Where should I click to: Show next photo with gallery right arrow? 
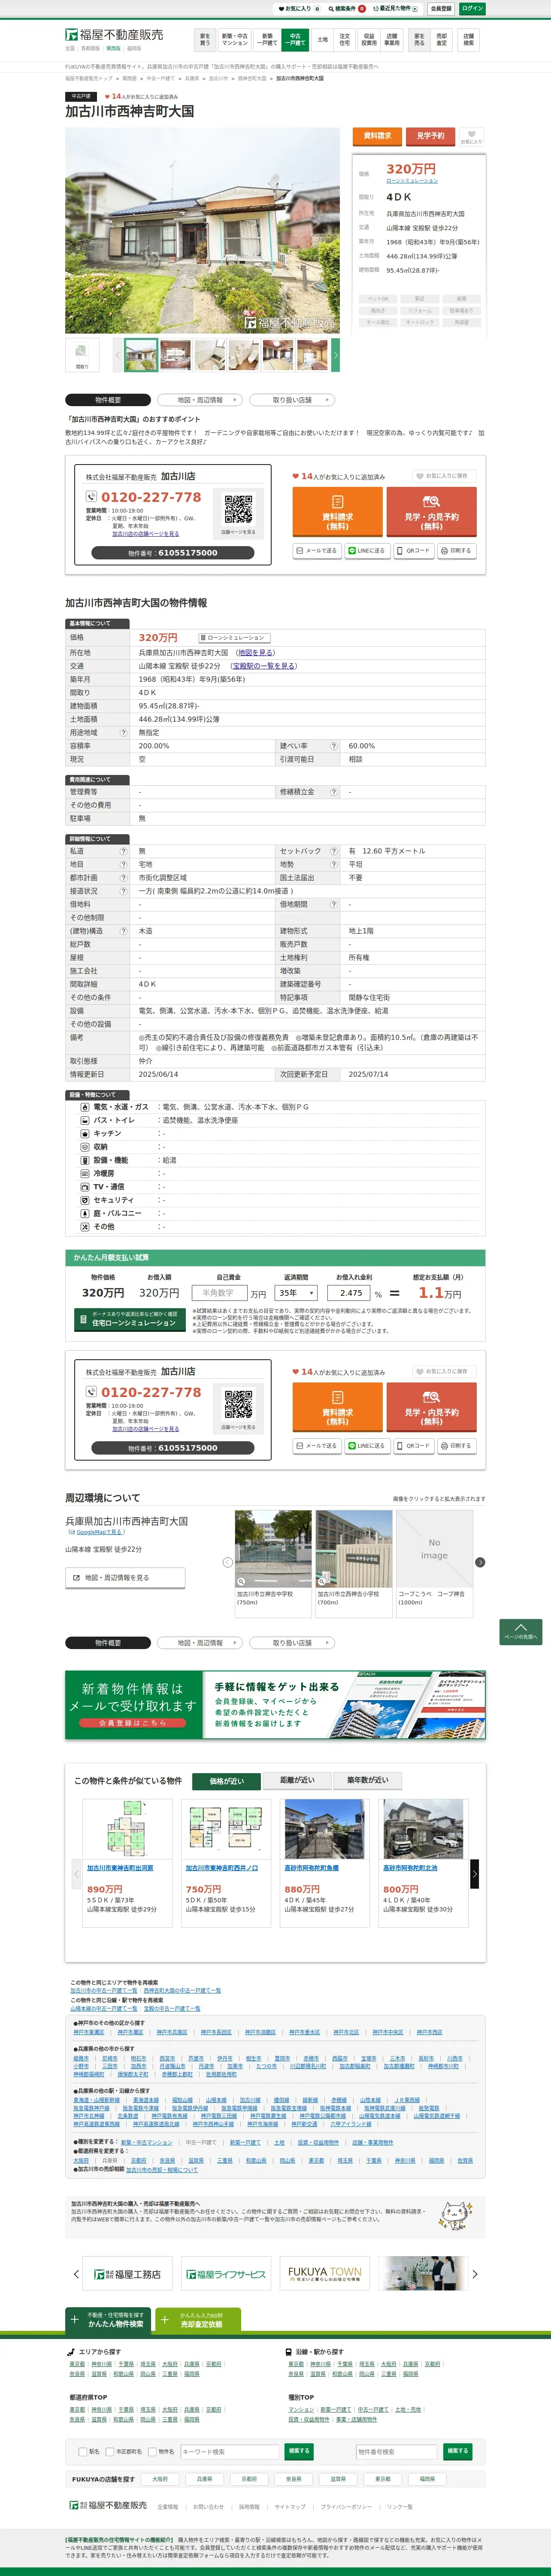click(x=336, y=355)
